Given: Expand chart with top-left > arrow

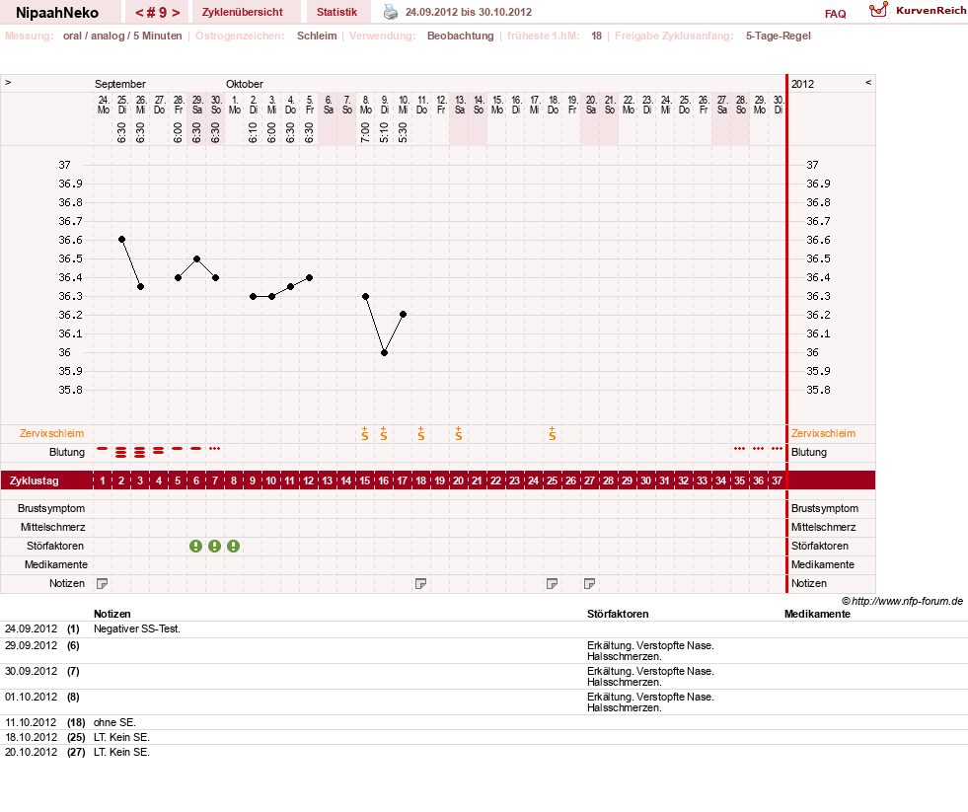Looking at the screenshot, I should [x=8, y=82].
